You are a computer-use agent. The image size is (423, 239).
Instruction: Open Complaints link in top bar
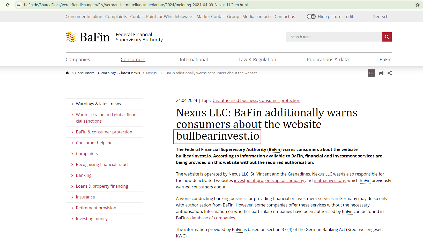click(116, 17)
